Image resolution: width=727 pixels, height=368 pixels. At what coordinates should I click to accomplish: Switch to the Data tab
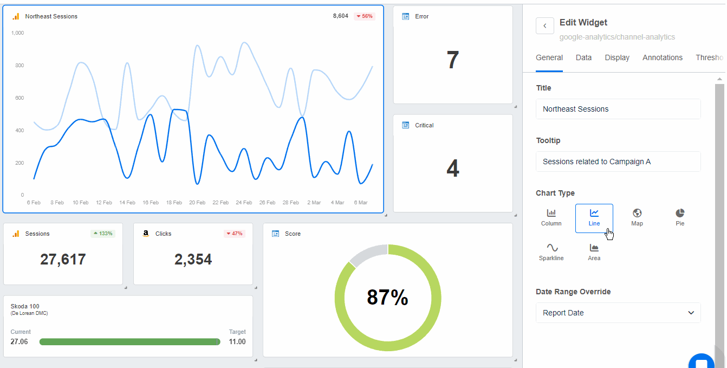click(x=583, y=57)
